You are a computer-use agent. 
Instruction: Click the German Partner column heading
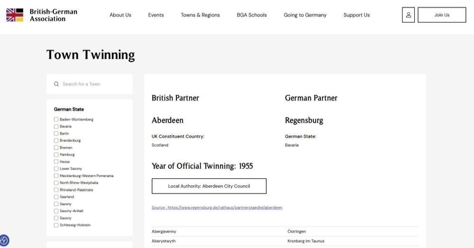click(x=311, y=98)
